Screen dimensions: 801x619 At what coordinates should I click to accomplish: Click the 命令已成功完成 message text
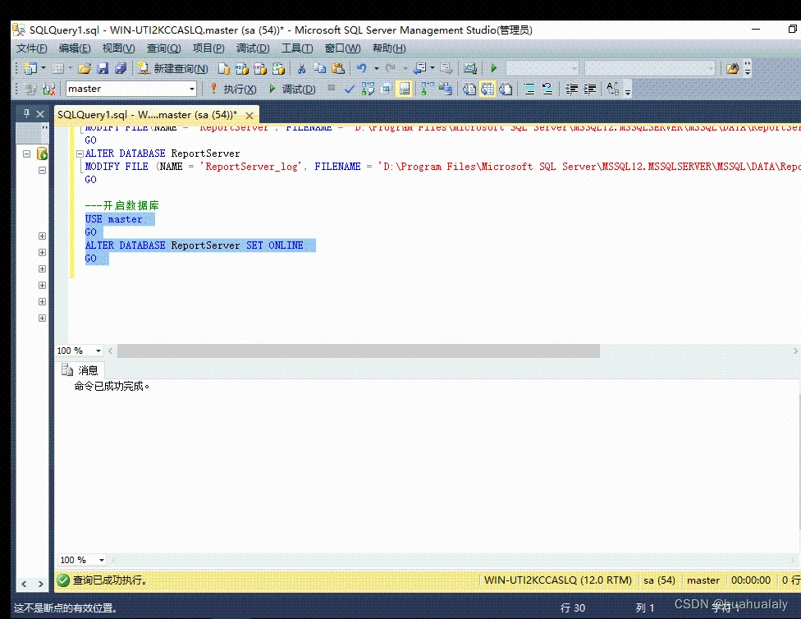click(112, 387)
